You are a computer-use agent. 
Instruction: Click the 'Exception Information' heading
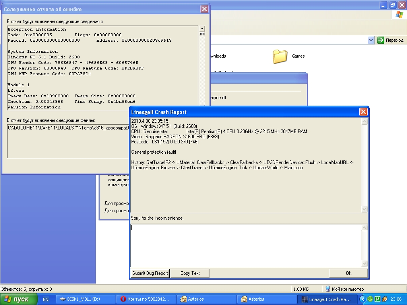point(37,29)
